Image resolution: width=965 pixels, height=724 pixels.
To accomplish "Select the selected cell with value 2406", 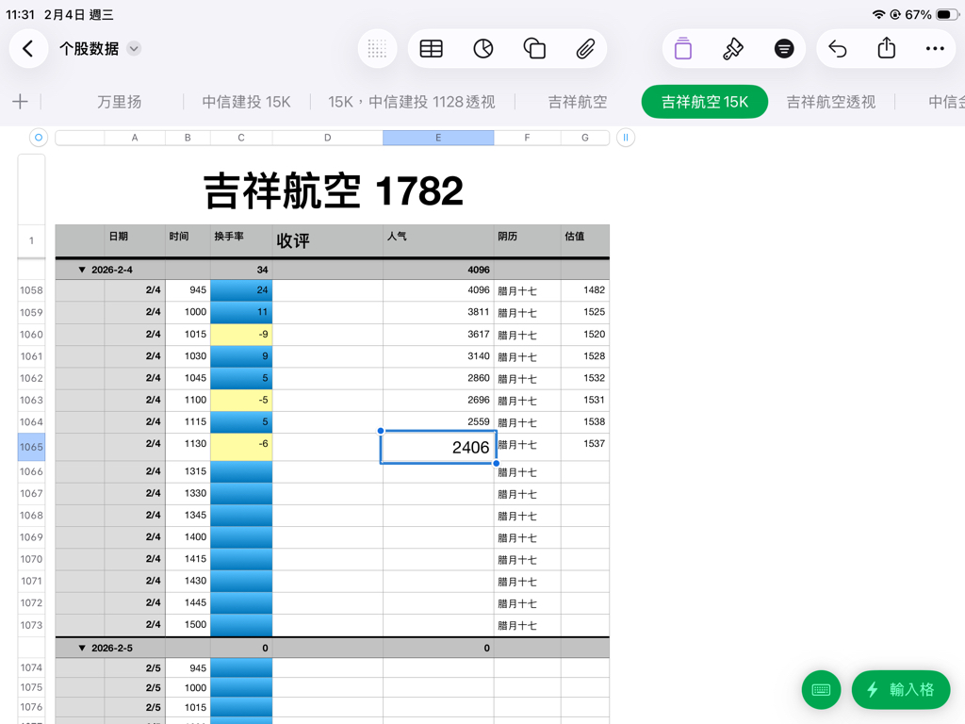I will [438, 447].
